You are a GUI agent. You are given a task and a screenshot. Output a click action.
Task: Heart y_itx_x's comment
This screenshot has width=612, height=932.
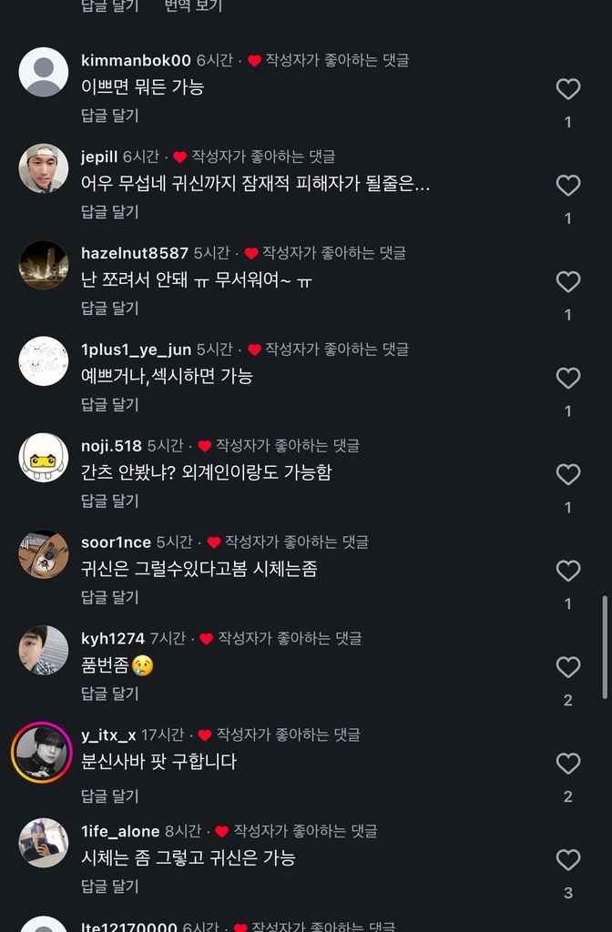tap(568, 764)
